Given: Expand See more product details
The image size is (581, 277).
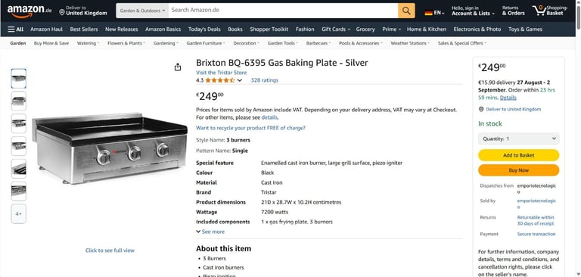Looking at the screenshot, I should pos(210,232).
